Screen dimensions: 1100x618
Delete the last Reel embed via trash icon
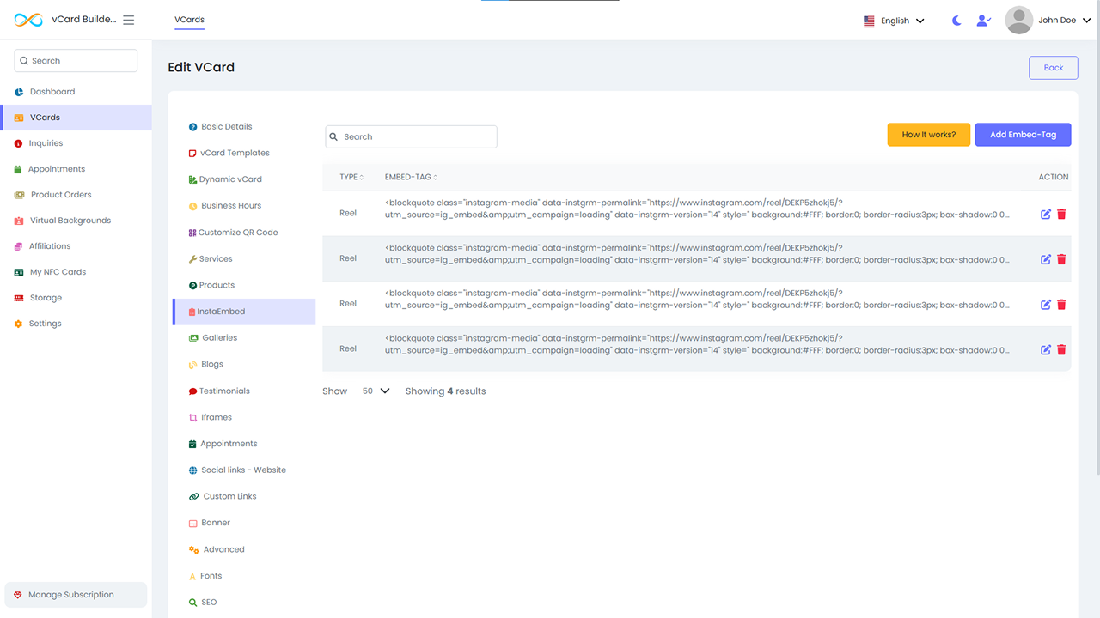pyautogui.click(x=1061, y=349)
